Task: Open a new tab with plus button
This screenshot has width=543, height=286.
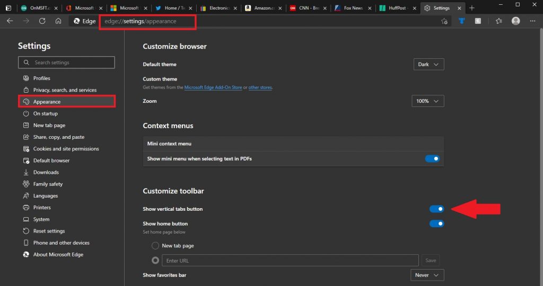Action: (x=471, y=8)
